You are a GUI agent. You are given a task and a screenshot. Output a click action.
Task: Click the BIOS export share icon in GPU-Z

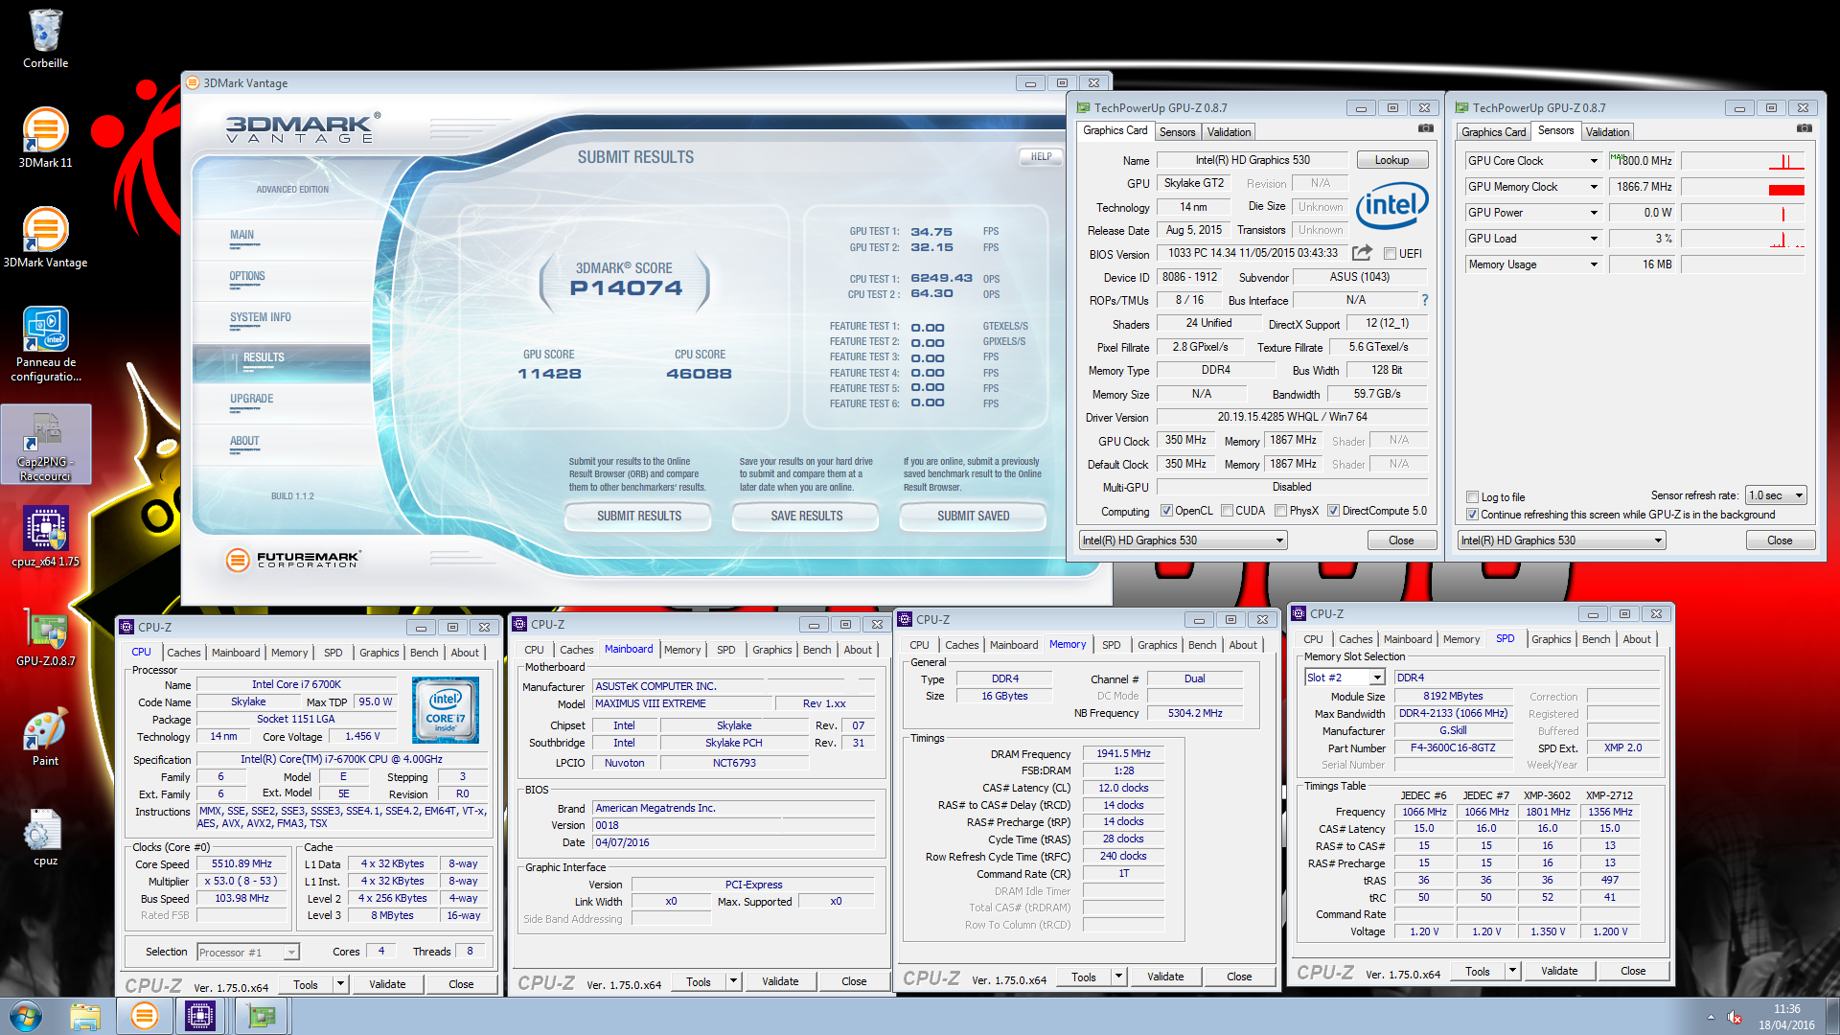pos(1362,253)
